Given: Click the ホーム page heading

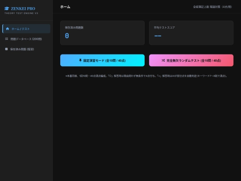Looking at the screenshot, I should click(x=65, y=7).
